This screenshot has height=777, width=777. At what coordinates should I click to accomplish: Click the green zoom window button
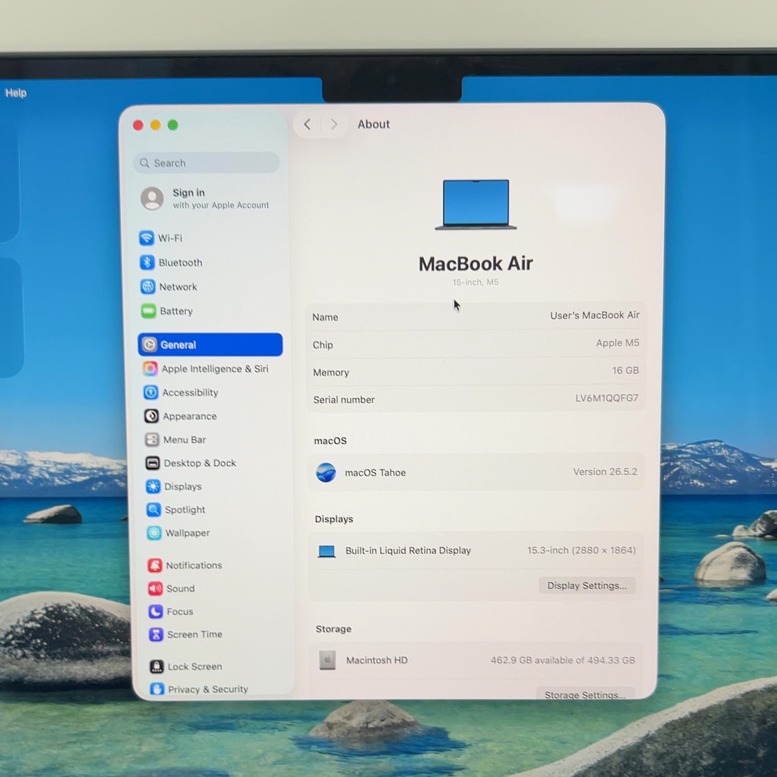point(173,125)
